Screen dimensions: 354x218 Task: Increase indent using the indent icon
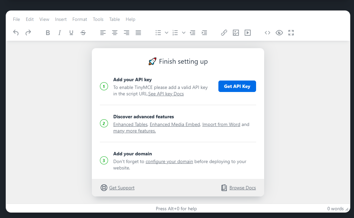(204, 33)
